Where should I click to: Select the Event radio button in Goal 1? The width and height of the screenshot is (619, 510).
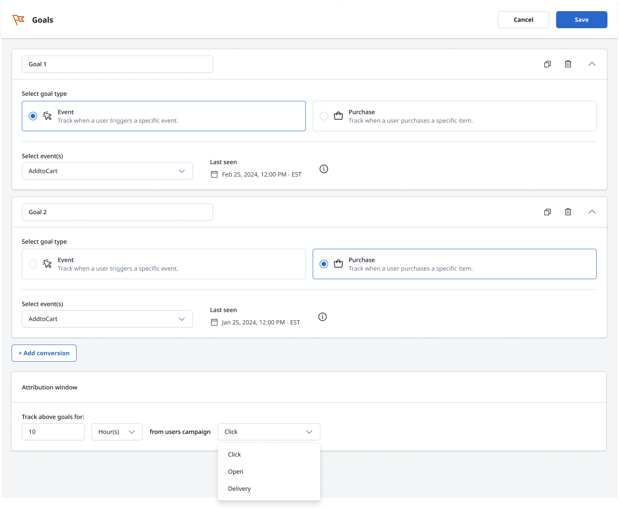33,116
